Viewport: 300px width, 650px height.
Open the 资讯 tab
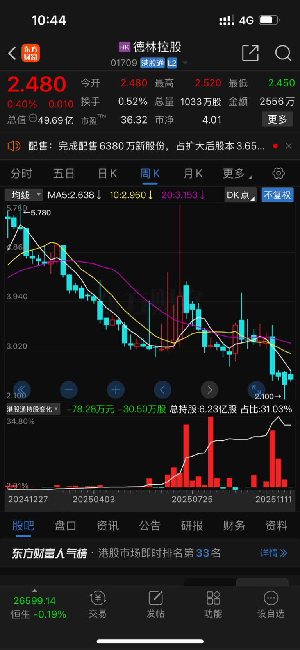pyautogui.click(x=107, y=526)
